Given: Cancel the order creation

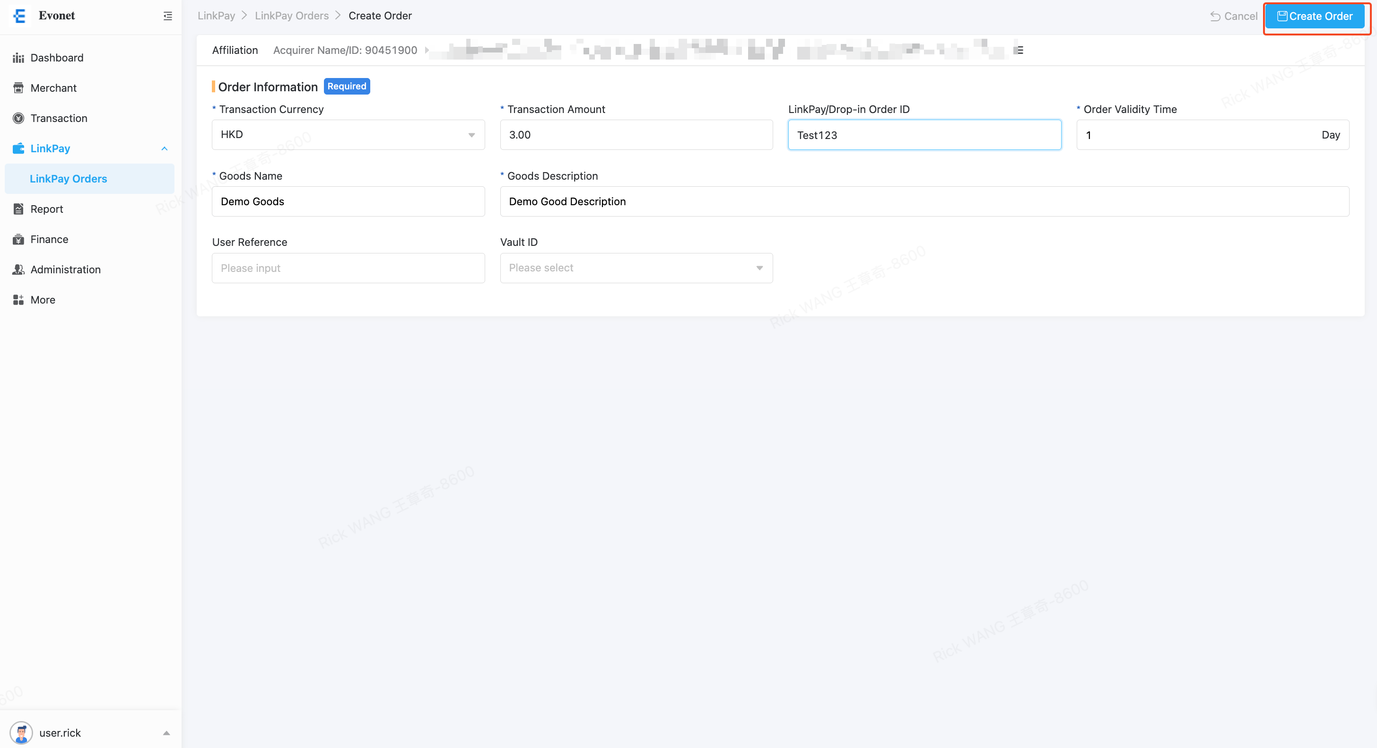Looking at the screenshot, I should [1233, 16].
